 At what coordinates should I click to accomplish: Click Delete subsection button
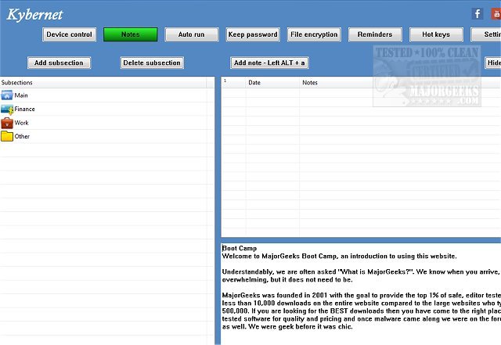[152, 63]
